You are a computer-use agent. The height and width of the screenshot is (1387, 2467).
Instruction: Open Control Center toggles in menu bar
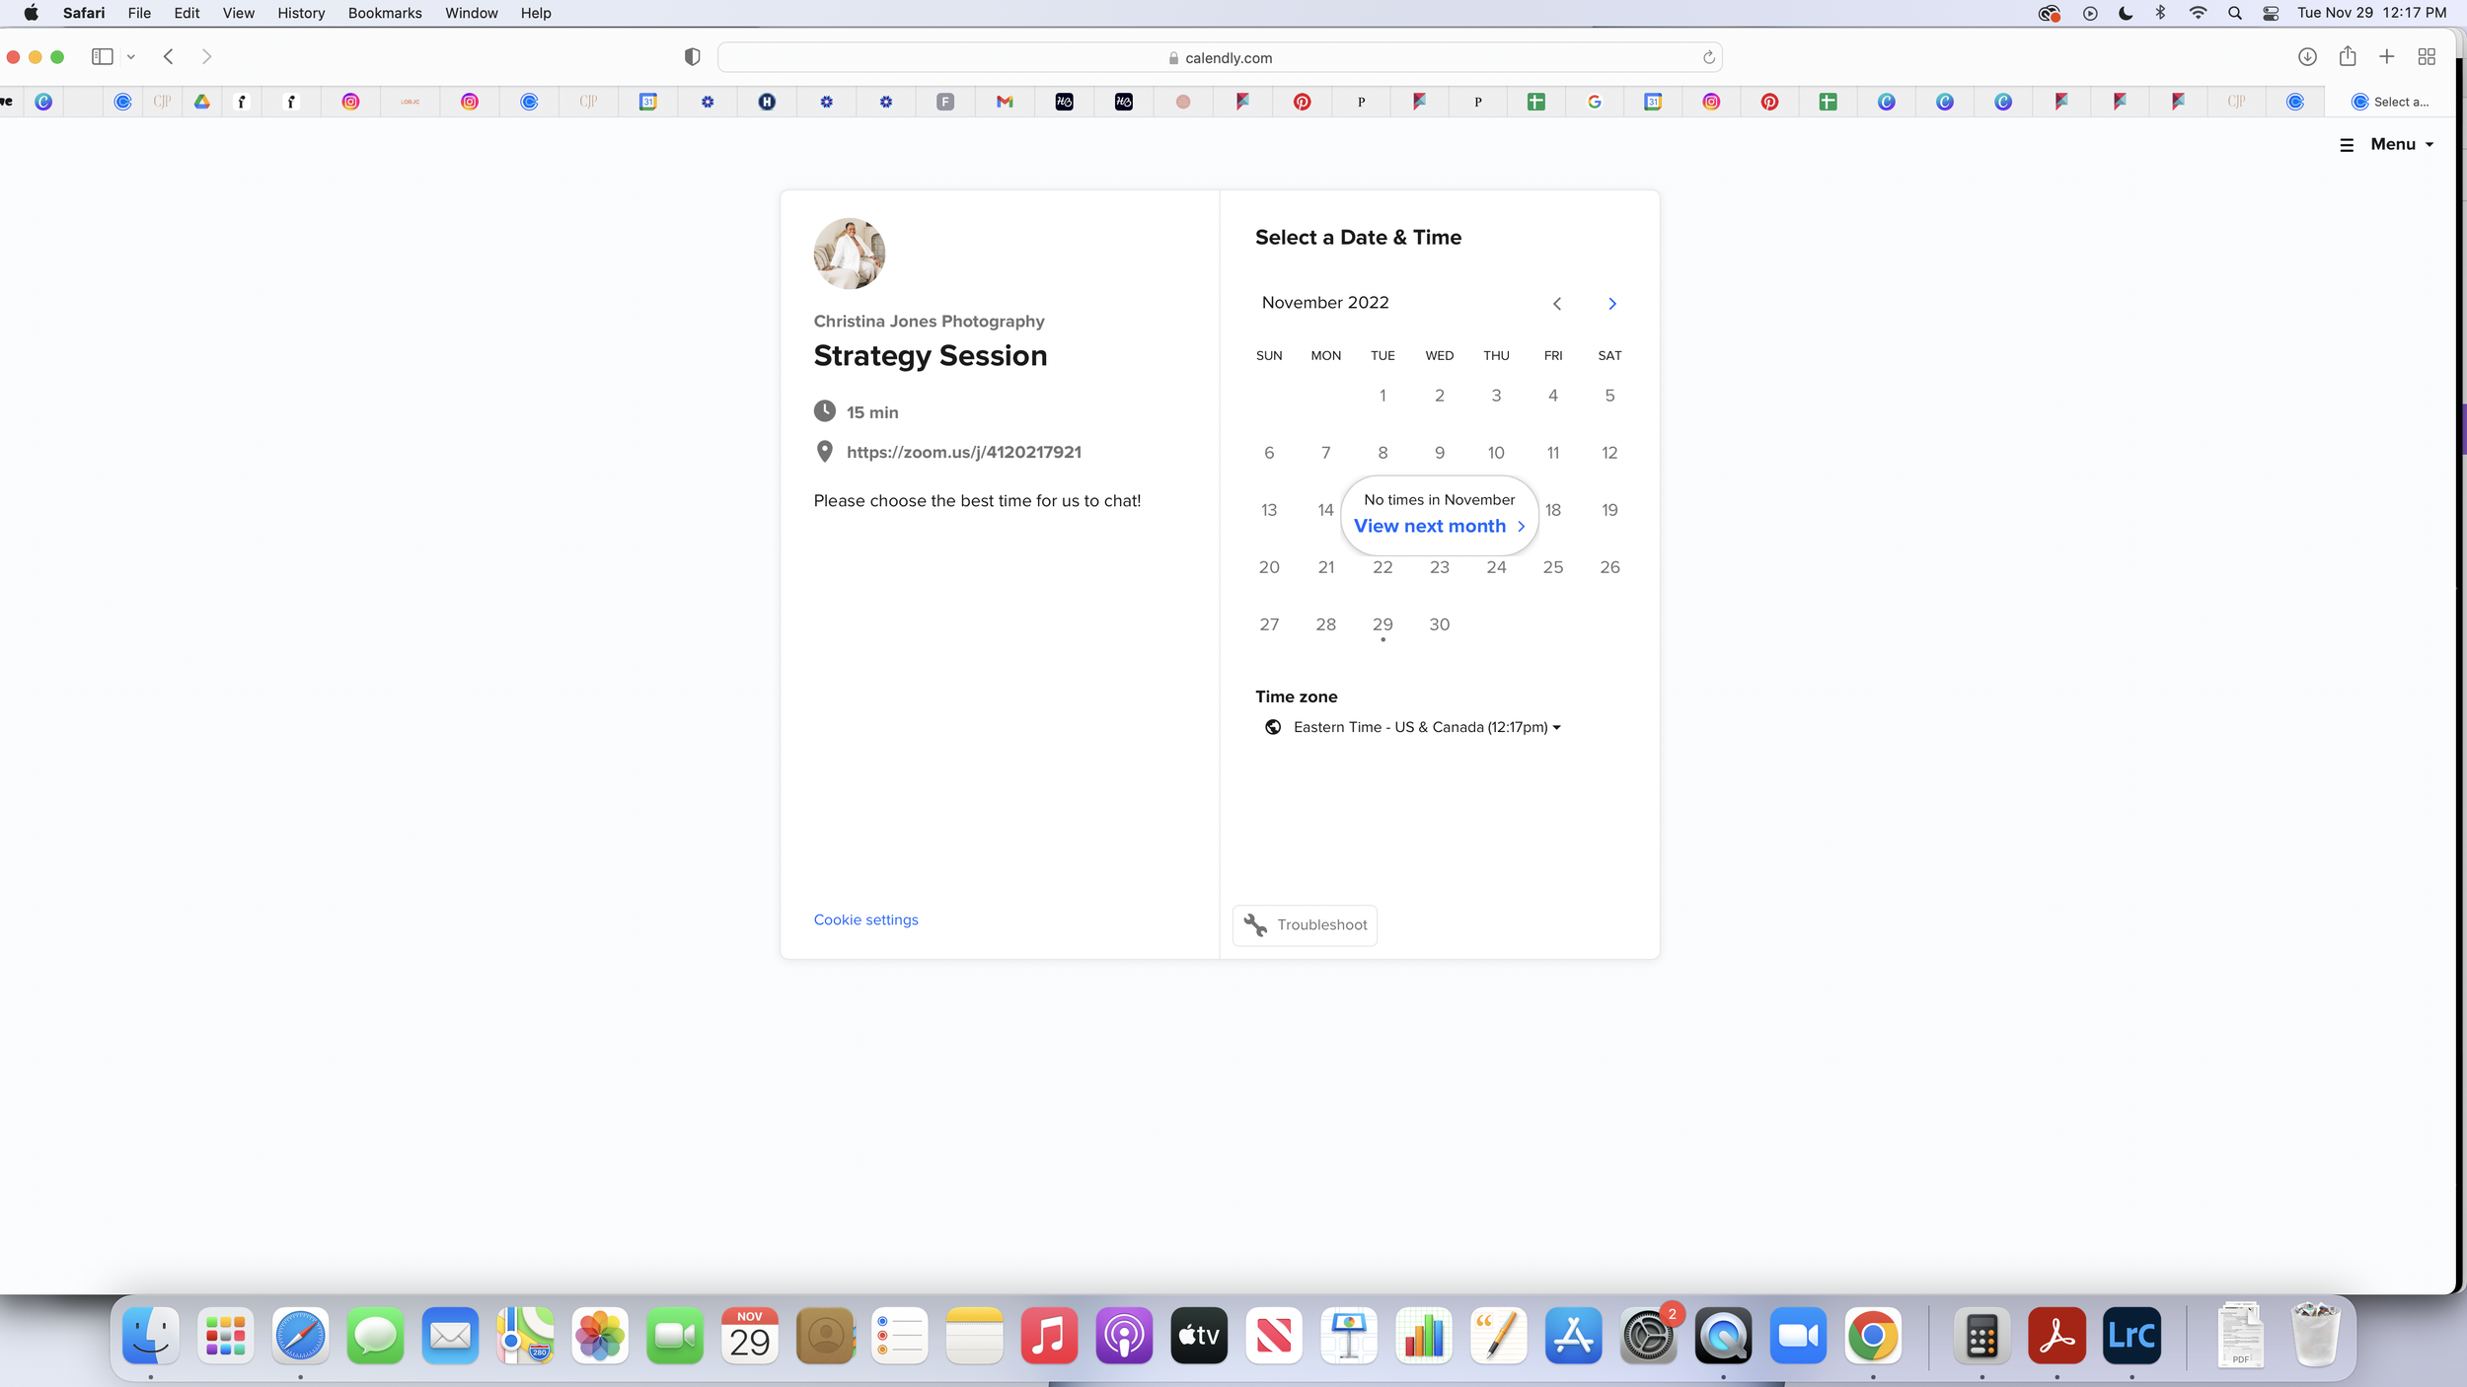click(2270, 13)
